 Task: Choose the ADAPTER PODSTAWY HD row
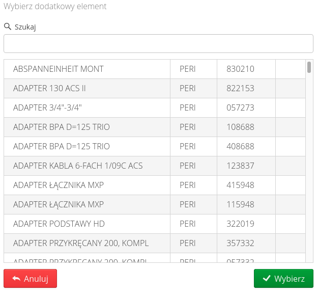point(59,224)
